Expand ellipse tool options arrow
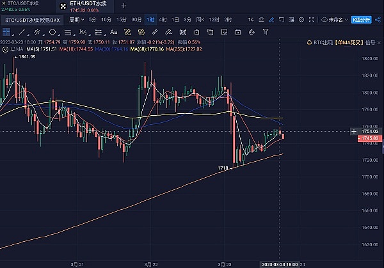This screenshot has width=384, height=268. (59, 35)
